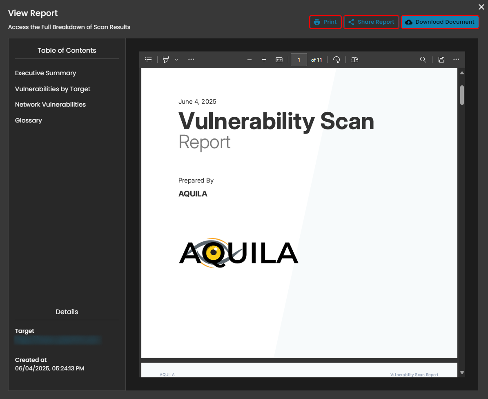This screenshot has width=488, height=399.
Task: Switch the page view layout icon
Action: coord(355,60)
